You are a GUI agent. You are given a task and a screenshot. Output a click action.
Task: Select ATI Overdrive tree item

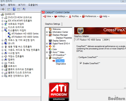pos(59,55)
